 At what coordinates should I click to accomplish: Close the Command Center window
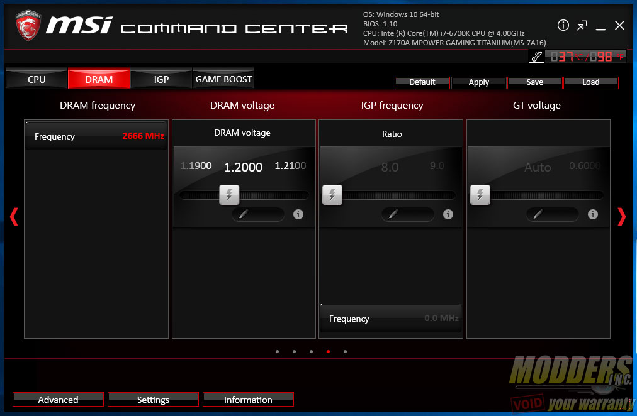pos(619,26)
